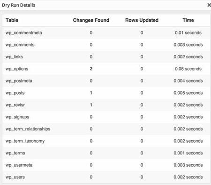Select the wp_term_relationships table name
This screenshot has width=211, height=185.
point(28,129)
